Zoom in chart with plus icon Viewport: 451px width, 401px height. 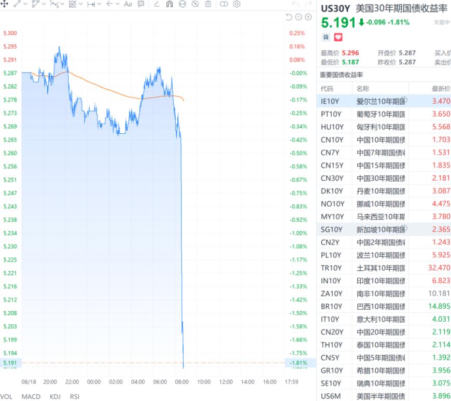[x=308, y=17]
